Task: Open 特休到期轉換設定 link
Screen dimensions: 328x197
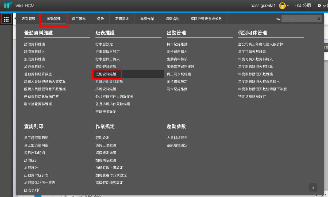Action: tap(252, 96)
